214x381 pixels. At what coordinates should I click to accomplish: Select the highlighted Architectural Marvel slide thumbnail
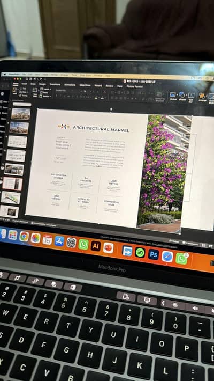coord(13,184)
